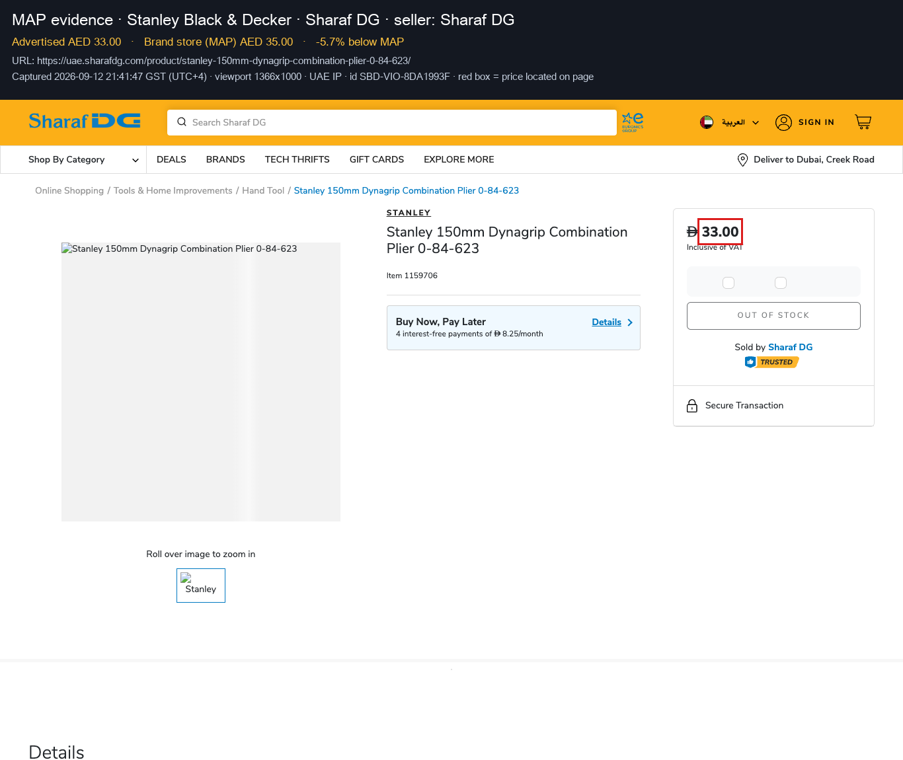Switch the site language to العربية
903x760 pixels.
733,122
